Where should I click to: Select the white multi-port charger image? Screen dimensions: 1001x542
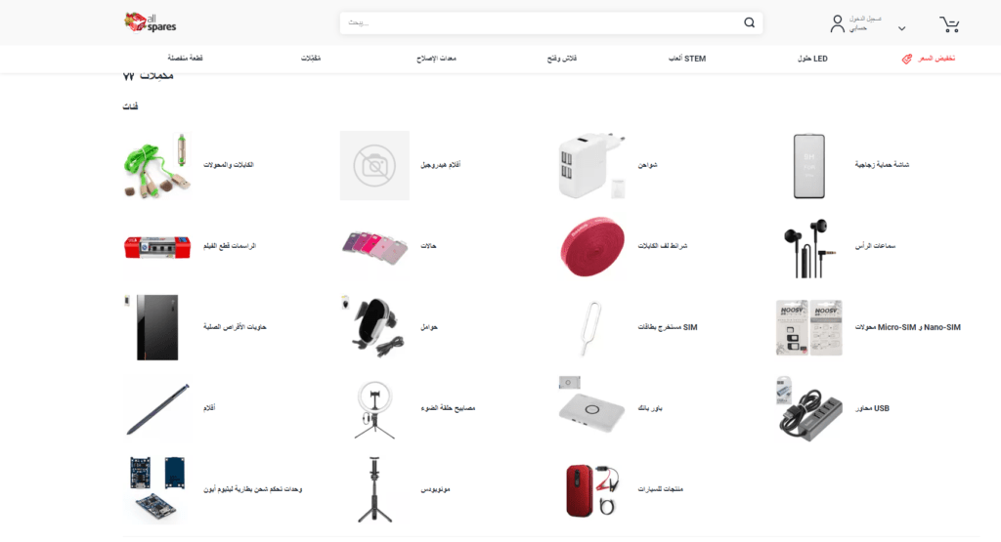(591, 165)
